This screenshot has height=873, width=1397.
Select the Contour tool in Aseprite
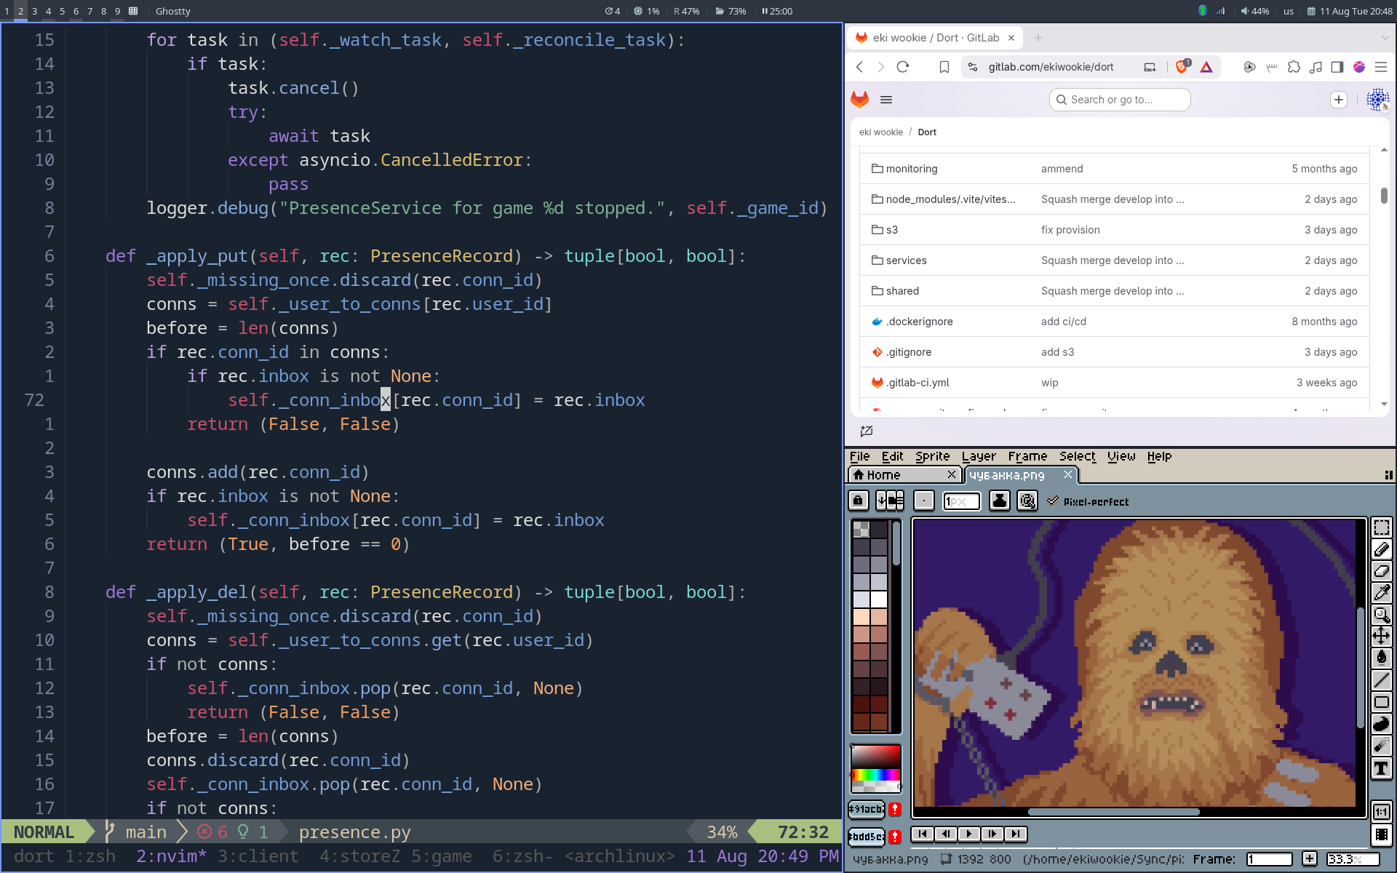[1381, 724]
